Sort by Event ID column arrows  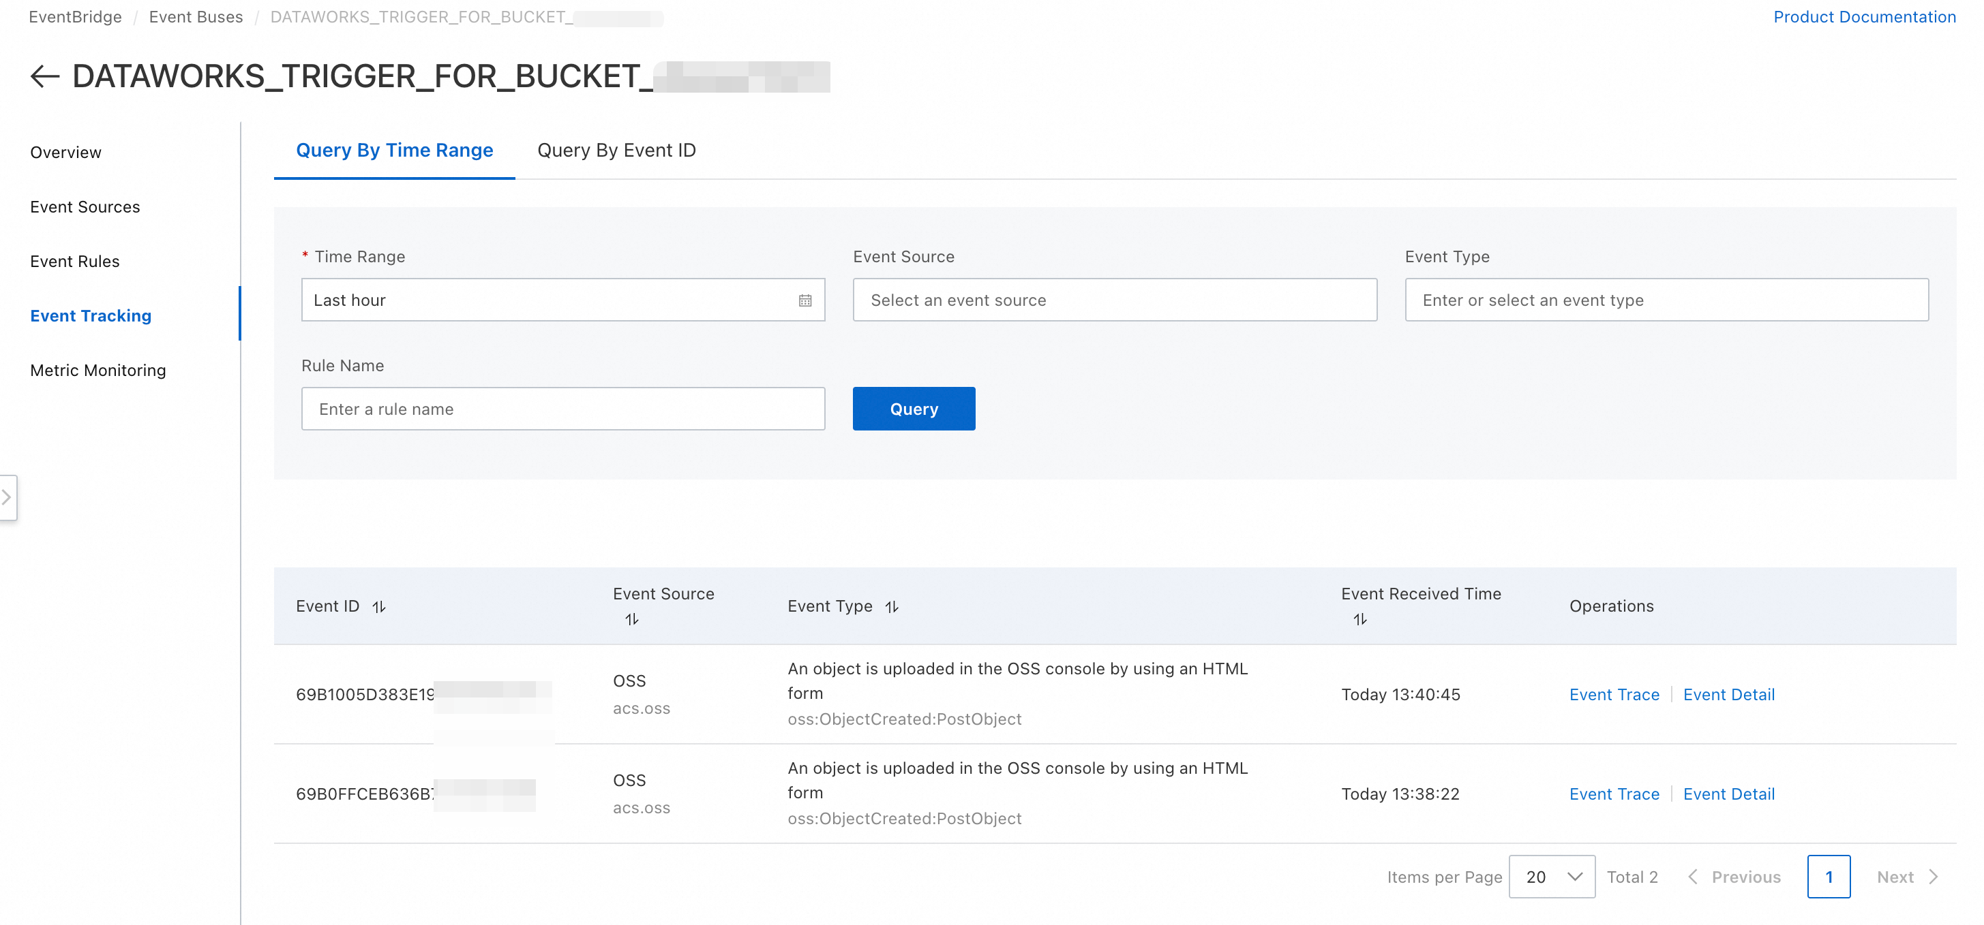(x=378, y=606)
